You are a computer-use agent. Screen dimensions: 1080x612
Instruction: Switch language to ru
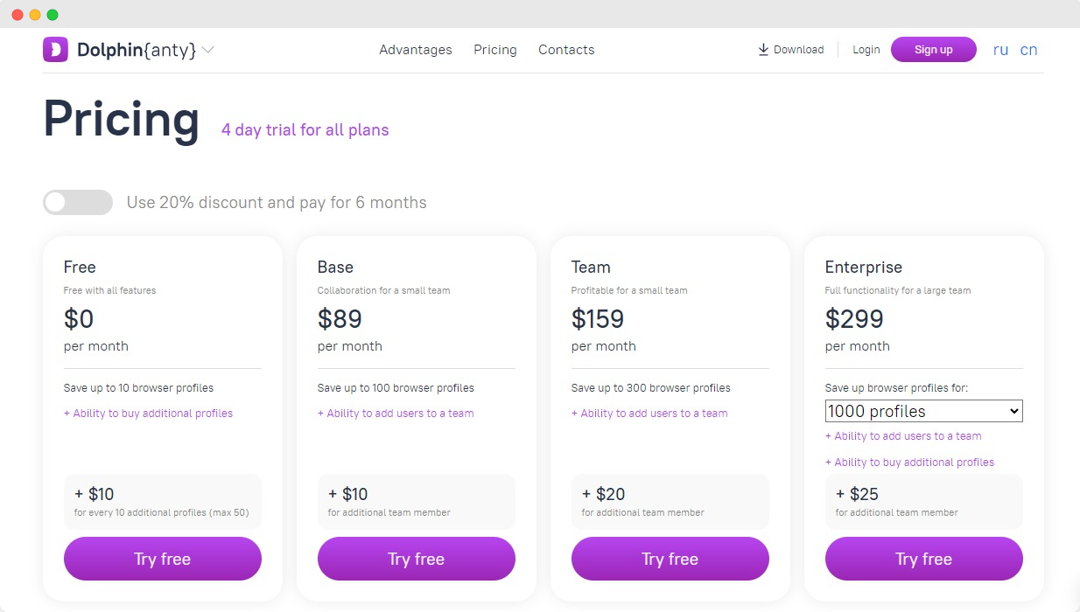pos(1000,50)
